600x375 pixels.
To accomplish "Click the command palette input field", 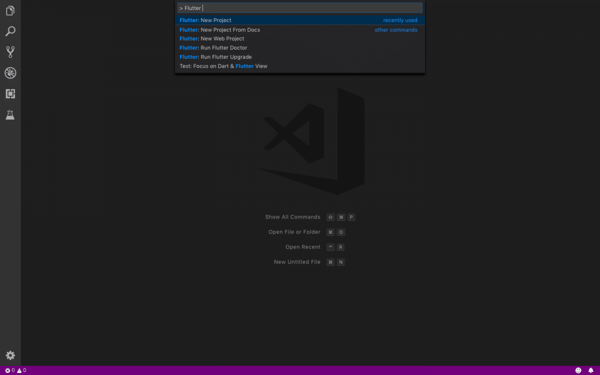I will click(300, 8).
